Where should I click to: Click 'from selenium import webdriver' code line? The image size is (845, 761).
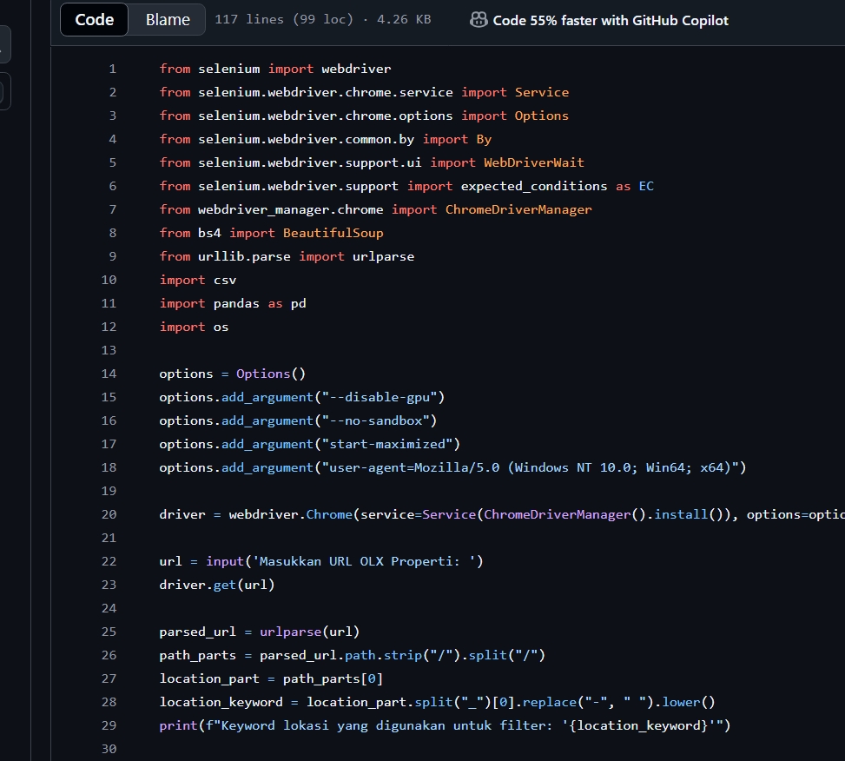point(275,69)
